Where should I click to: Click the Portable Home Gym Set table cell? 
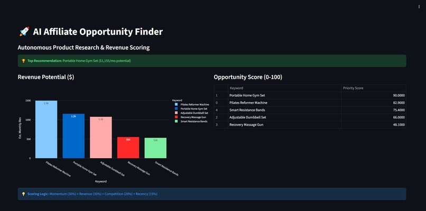pos(284,95)
